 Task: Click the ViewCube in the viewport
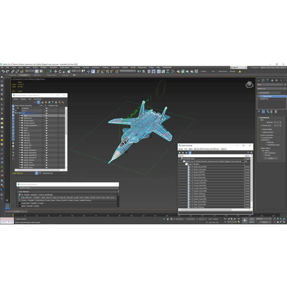[249, 85]
